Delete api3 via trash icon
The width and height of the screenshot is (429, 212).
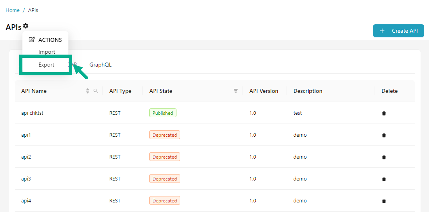click(x=384, y=179)
